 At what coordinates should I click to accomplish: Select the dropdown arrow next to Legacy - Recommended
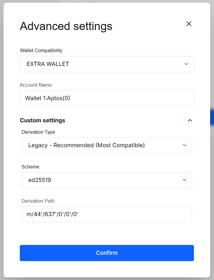coord(185,145)
